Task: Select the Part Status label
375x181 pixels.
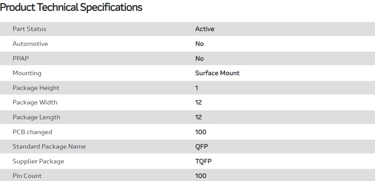Action: click(x=29, y=29)
